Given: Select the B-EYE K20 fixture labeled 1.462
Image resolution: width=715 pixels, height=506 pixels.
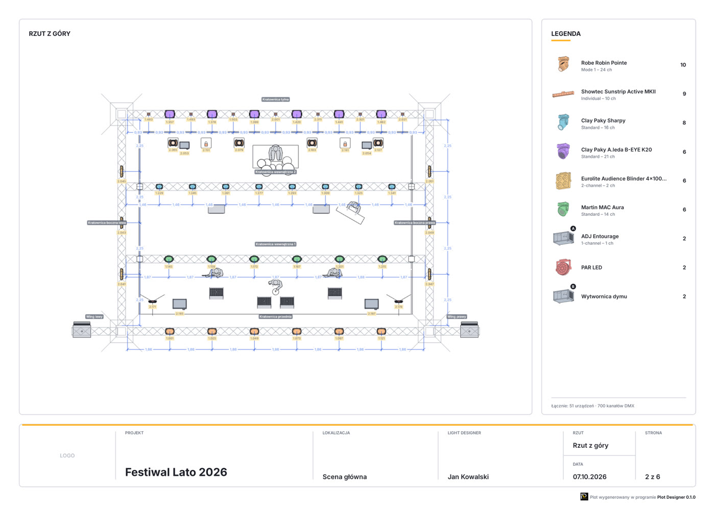Looking at the screenshot, I should [x=381, y=114].
